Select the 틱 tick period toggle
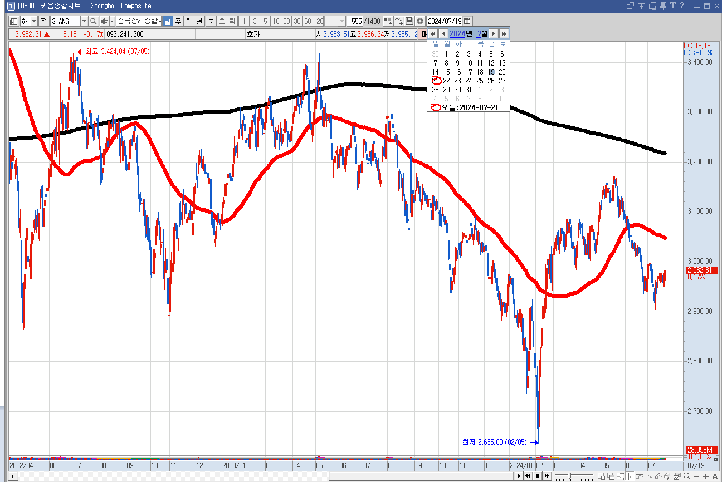Viewport: 722px width, 482px height. [232, 21]
